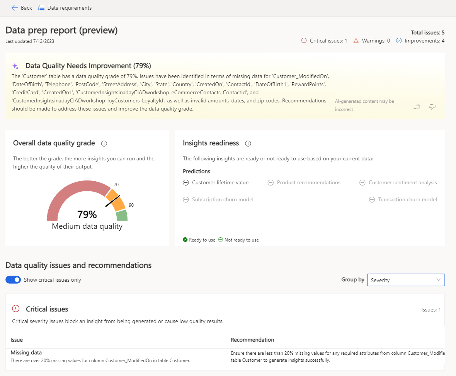Click the Issues: 1 count in Critical issues section
This screenshot has height=376, width=456.
[431, 309]
